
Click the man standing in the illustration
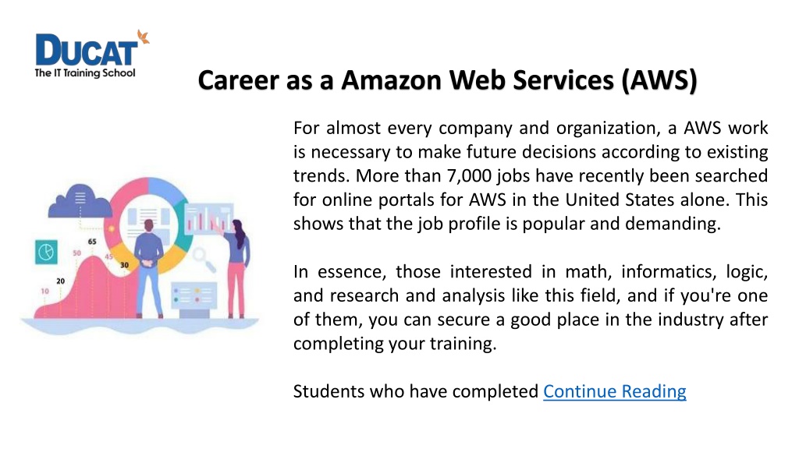[x=149, y=268]
